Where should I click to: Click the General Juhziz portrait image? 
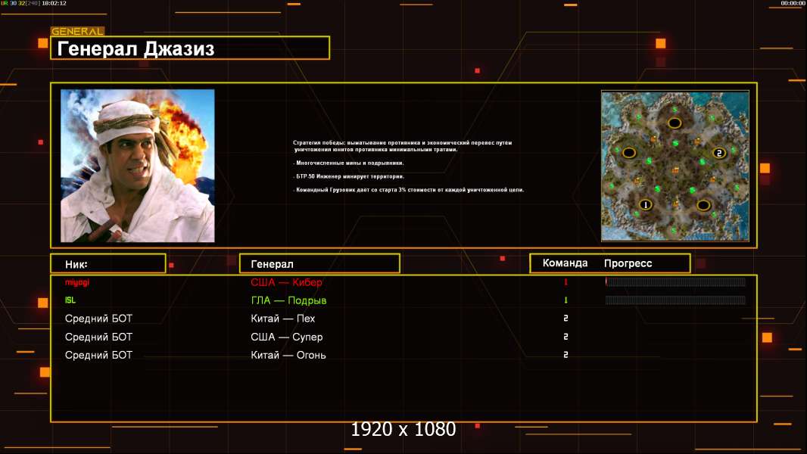click(137, 166)
